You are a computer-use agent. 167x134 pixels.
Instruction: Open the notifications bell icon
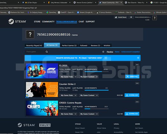pyautogui.click(x=131, y=17)
